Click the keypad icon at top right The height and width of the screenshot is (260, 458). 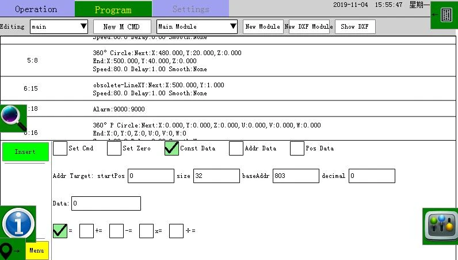tap(444, 15)
